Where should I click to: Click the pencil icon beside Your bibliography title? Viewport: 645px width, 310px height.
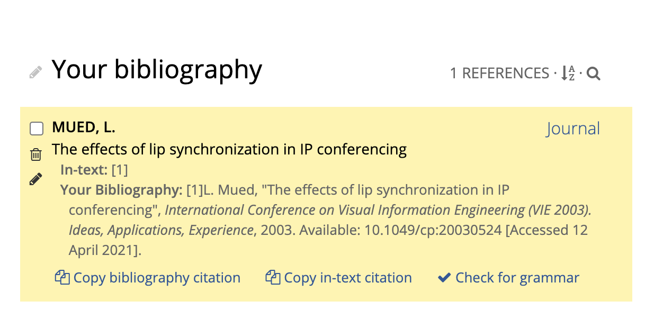[35, 72]
